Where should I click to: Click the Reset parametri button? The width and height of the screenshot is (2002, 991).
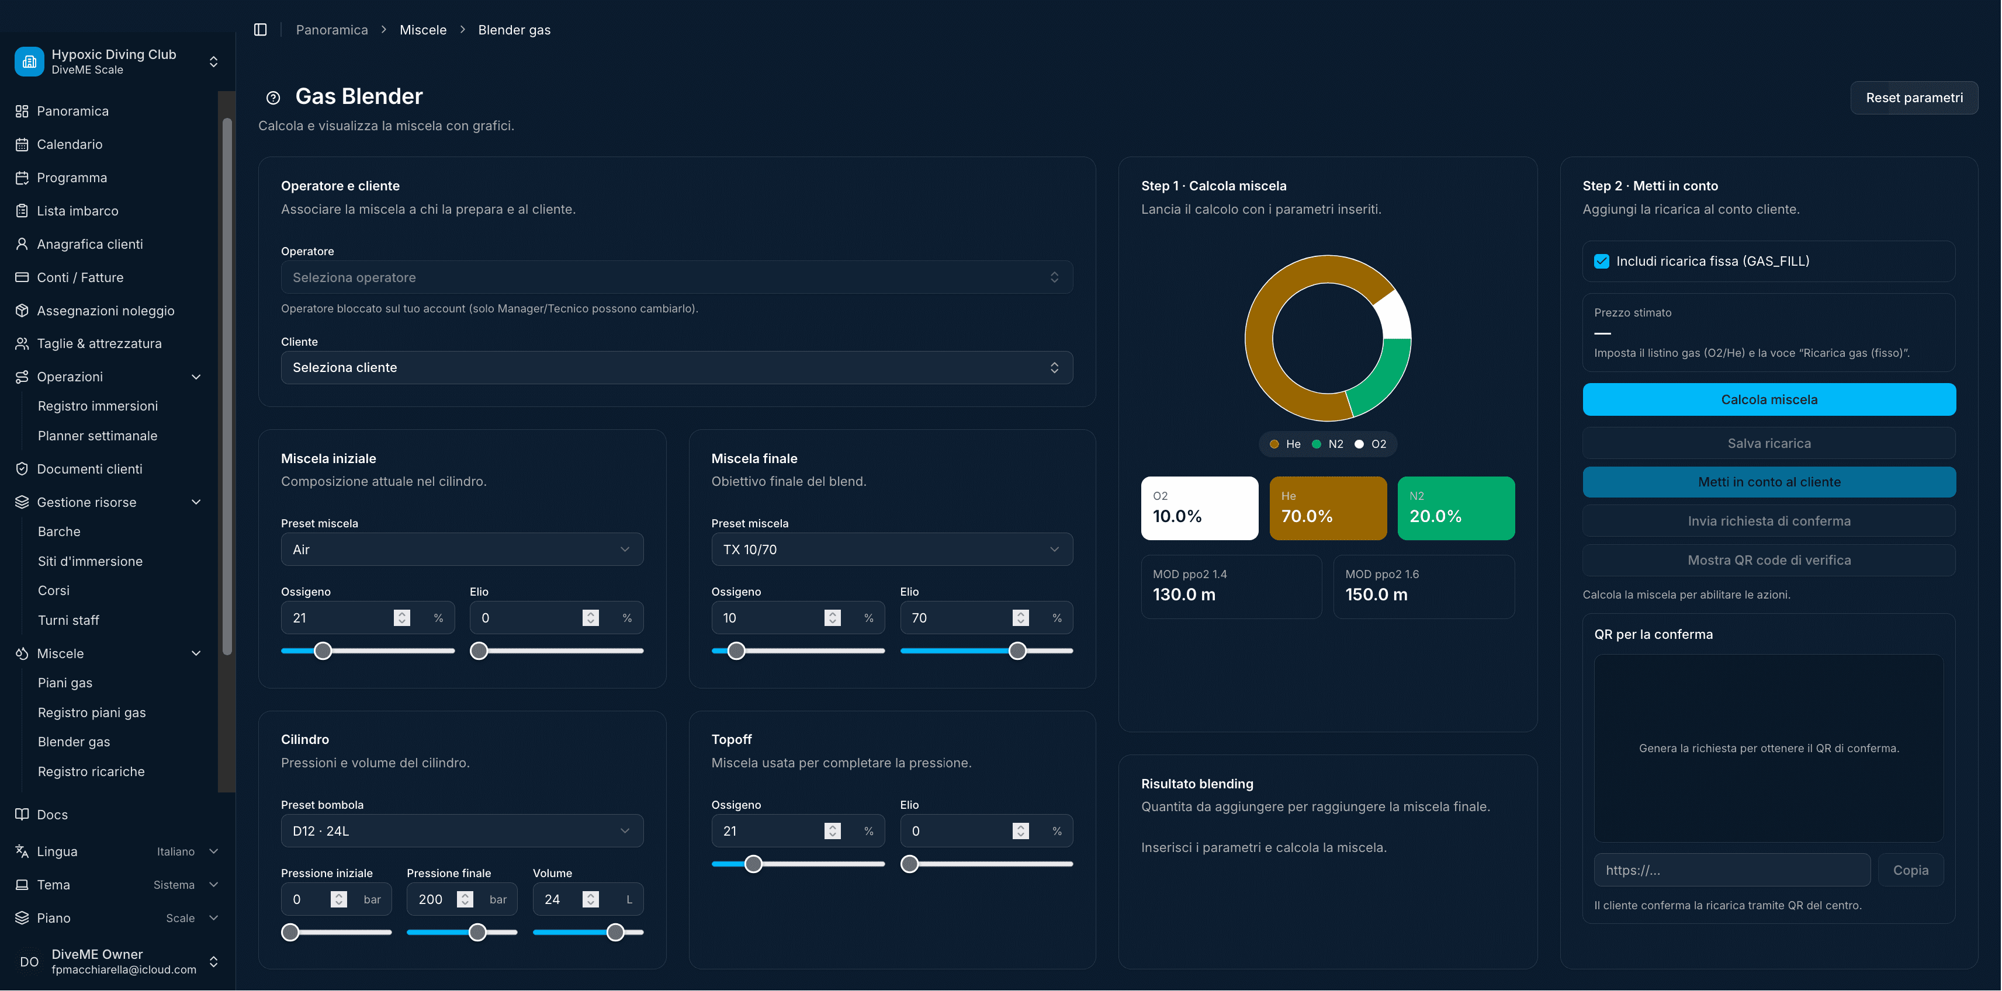click(1914, 98)
